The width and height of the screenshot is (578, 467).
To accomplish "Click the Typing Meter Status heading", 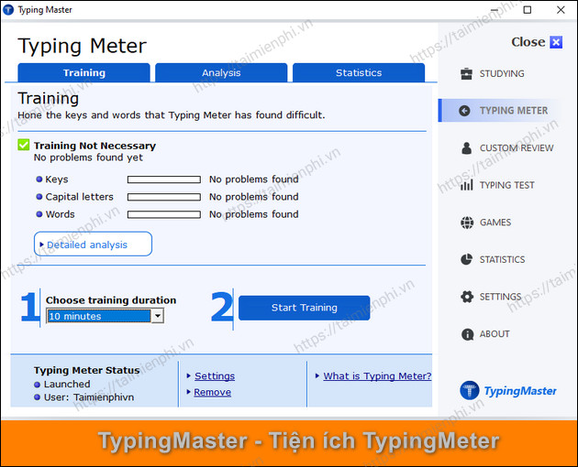I will tap(86, 370).
